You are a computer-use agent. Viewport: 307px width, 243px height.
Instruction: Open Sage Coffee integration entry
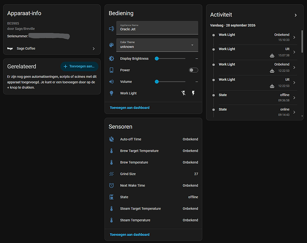click(x=51, y=49)
